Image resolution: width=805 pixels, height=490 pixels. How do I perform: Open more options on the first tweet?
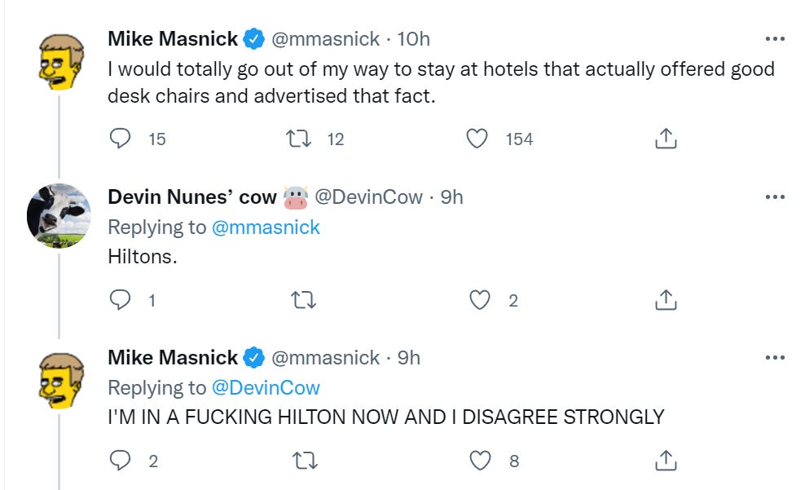click(775, 39)
